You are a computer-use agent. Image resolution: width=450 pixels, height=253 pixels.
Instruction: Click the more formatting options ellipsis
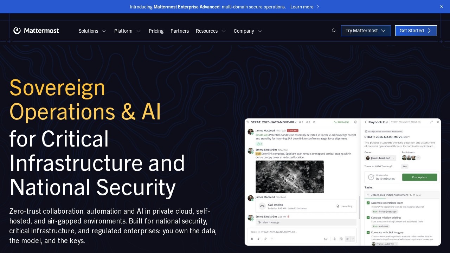(271, 239)
